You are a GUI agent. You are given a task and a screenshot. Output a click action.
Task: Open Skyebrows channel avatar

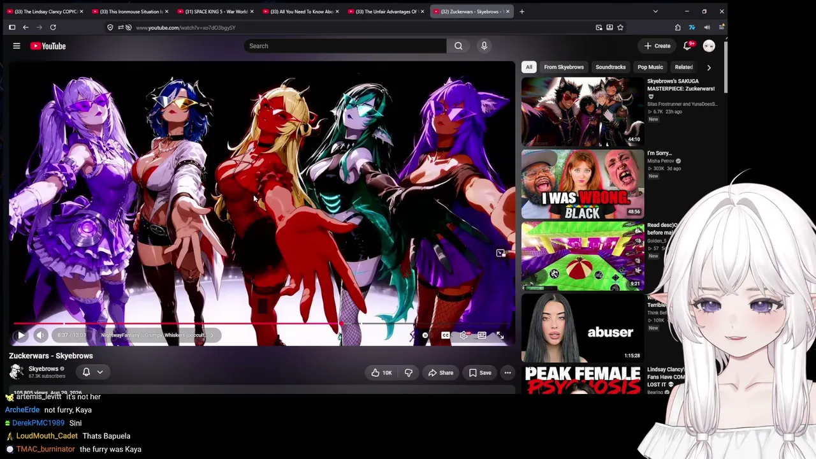(x=17, y=372)
